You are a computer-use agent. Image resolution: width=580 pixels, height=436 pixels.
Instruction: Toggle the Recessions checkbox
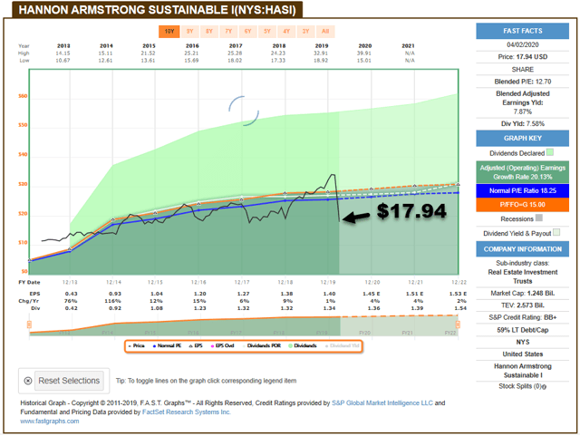coord(539,218)
